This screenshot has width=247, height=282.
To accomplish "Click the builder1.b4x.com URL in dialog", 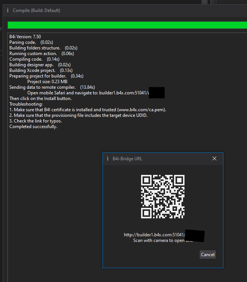I will coord(155,235).
